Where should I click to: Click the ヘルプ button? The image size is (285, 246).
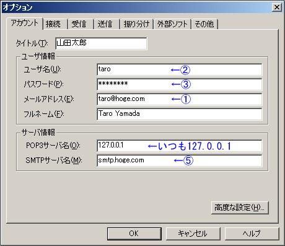pos(252,234)
